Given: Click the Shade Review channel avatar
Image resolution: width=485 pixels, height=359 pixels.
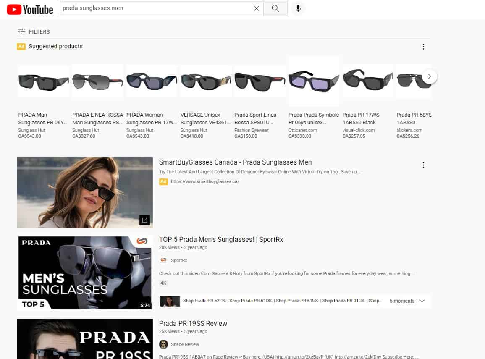Looking at the screenshot, I should [x=163, y=344].
